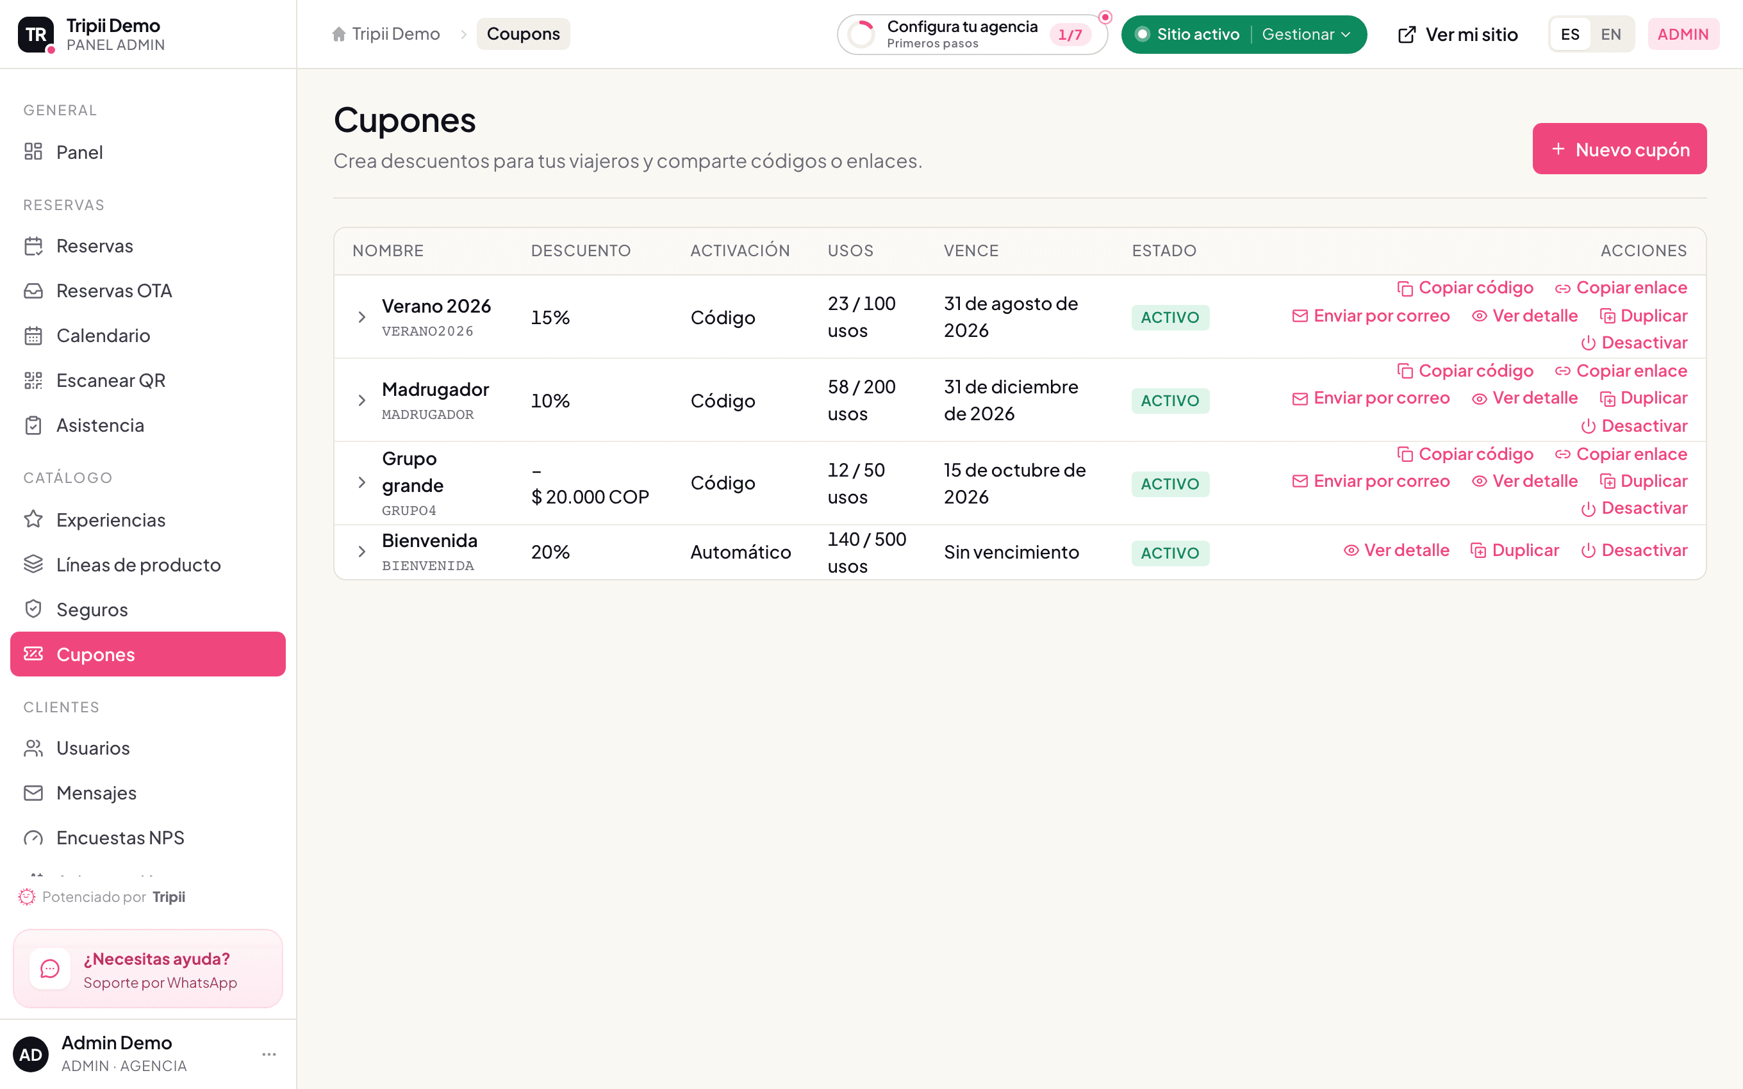Click the Reservas OTA inbox icon
Viewport: 1743px width, 1089px height.
pyautogui.click(x=33, y=291)
